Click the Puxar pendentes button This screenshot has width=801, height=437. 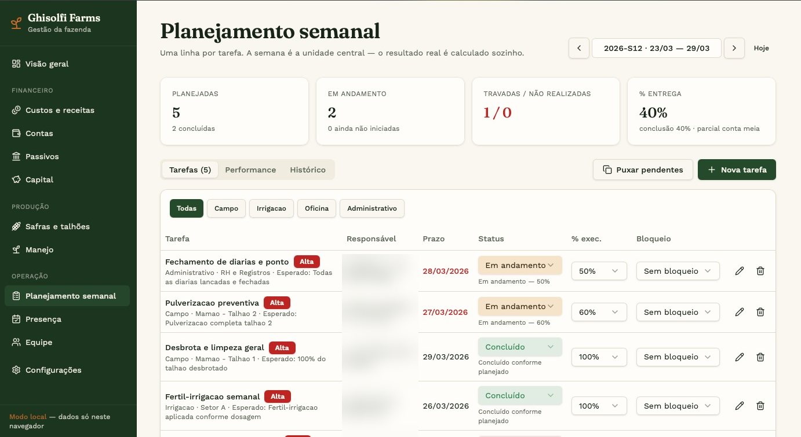point(643,170)
